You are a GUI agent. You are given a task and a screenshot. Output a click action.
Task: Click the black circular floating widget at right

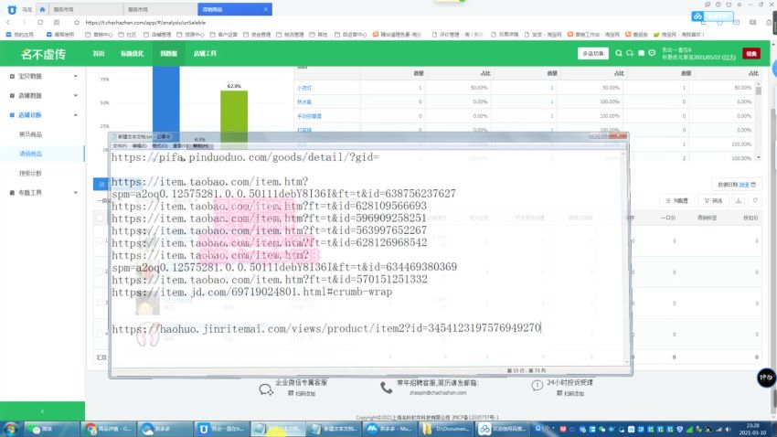(766, 378)
